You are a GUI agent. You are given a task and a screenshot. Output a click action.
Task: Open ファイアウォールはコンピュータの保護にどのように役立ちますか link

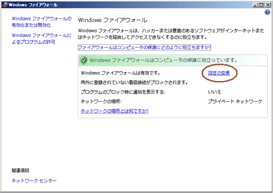click(144, 47)
